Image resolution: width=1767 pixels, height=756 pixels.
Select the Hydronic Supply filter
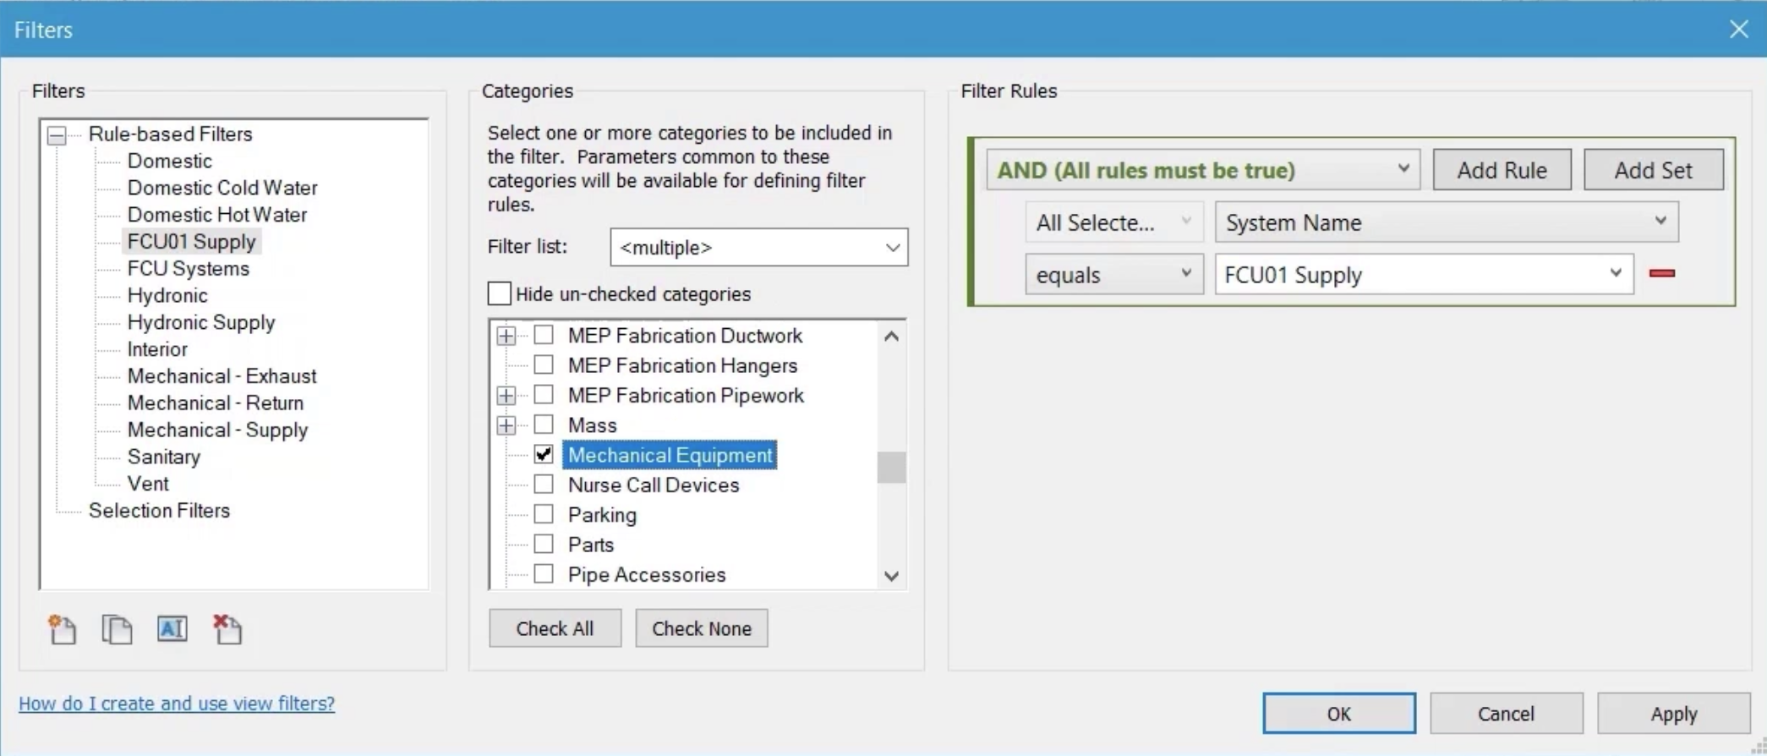201,322
